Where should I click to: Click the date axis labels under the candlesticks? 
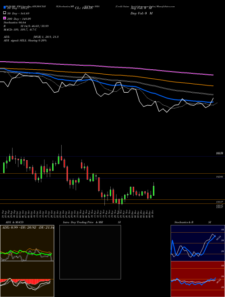click(x=78, y=214)
